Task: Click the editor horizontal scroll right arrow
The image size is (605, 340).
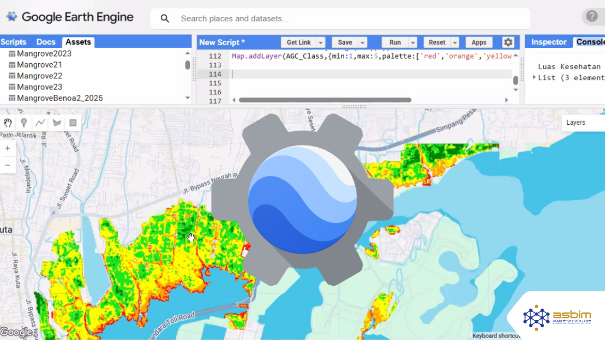Action: (506, 100)
